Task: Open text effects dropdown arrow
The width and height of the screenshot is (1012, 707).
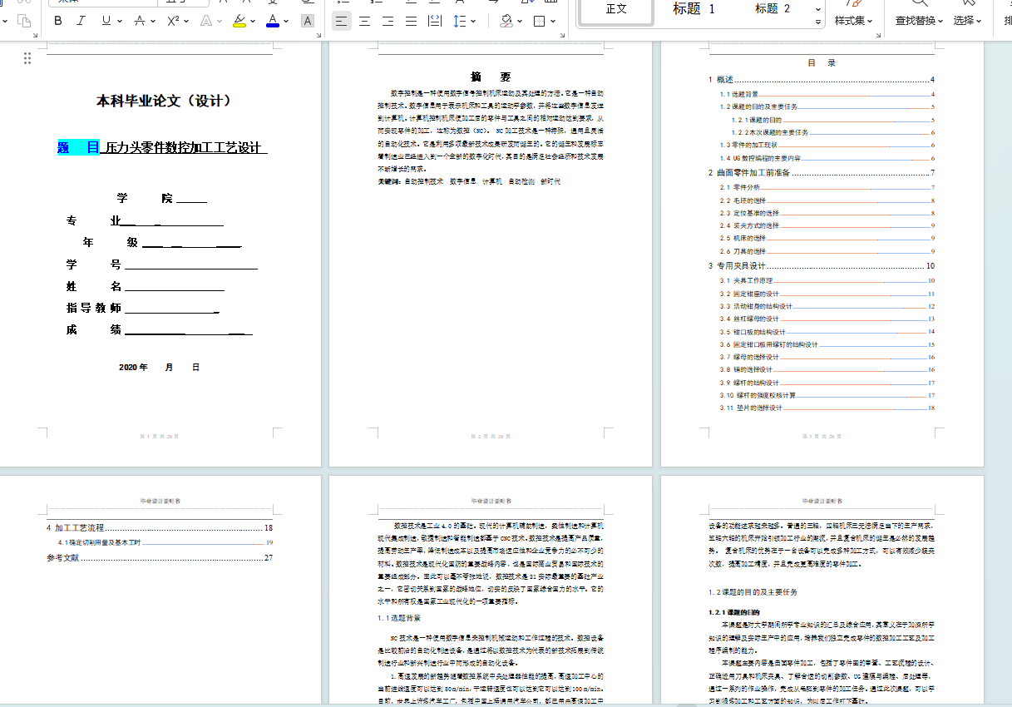Action: (219, 21)
